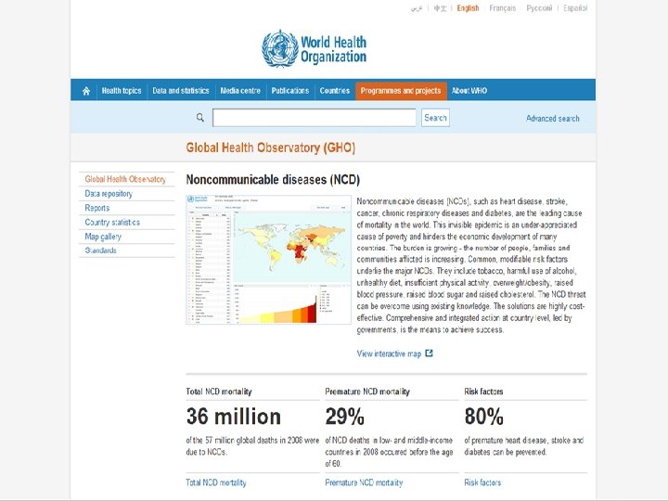
Task: Select English language link
Action: 468,8
